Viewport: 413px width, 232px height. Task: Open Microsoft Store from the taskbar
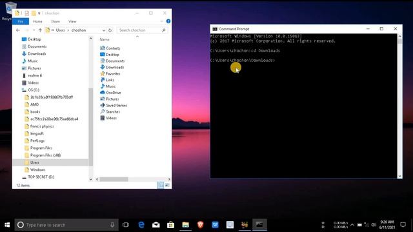pos(170,225)
